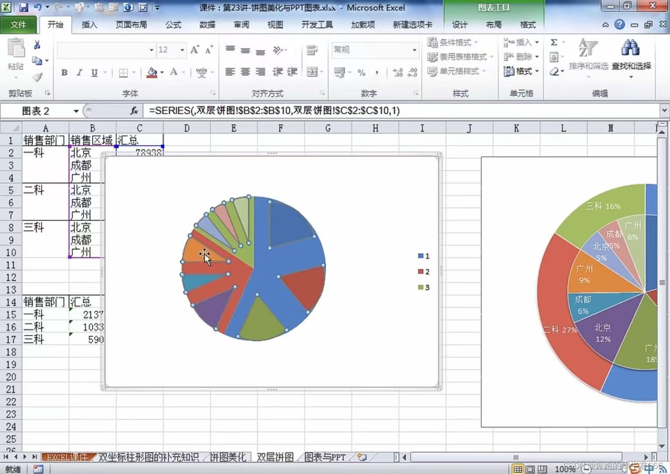
Task: Switch to Page Layout view in status bar
Action: click(530, 469)
